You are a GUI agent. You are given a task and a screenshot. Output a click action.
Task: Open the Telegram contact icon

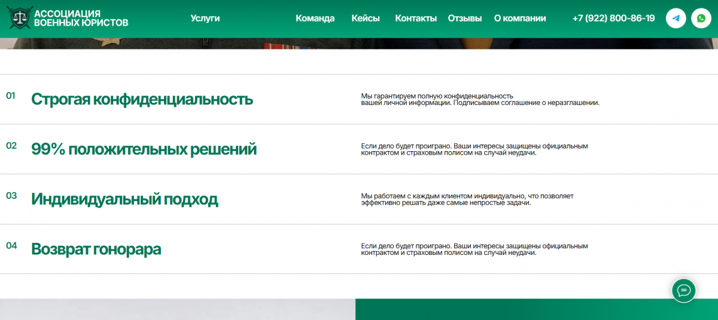[x=676, y=19]
